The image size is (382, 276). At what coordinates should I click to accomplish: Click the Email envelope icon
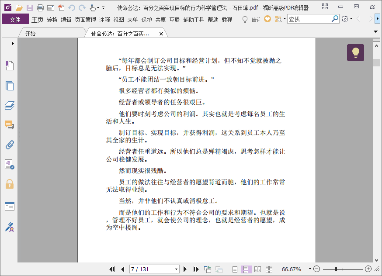click(x=51, y=8)
